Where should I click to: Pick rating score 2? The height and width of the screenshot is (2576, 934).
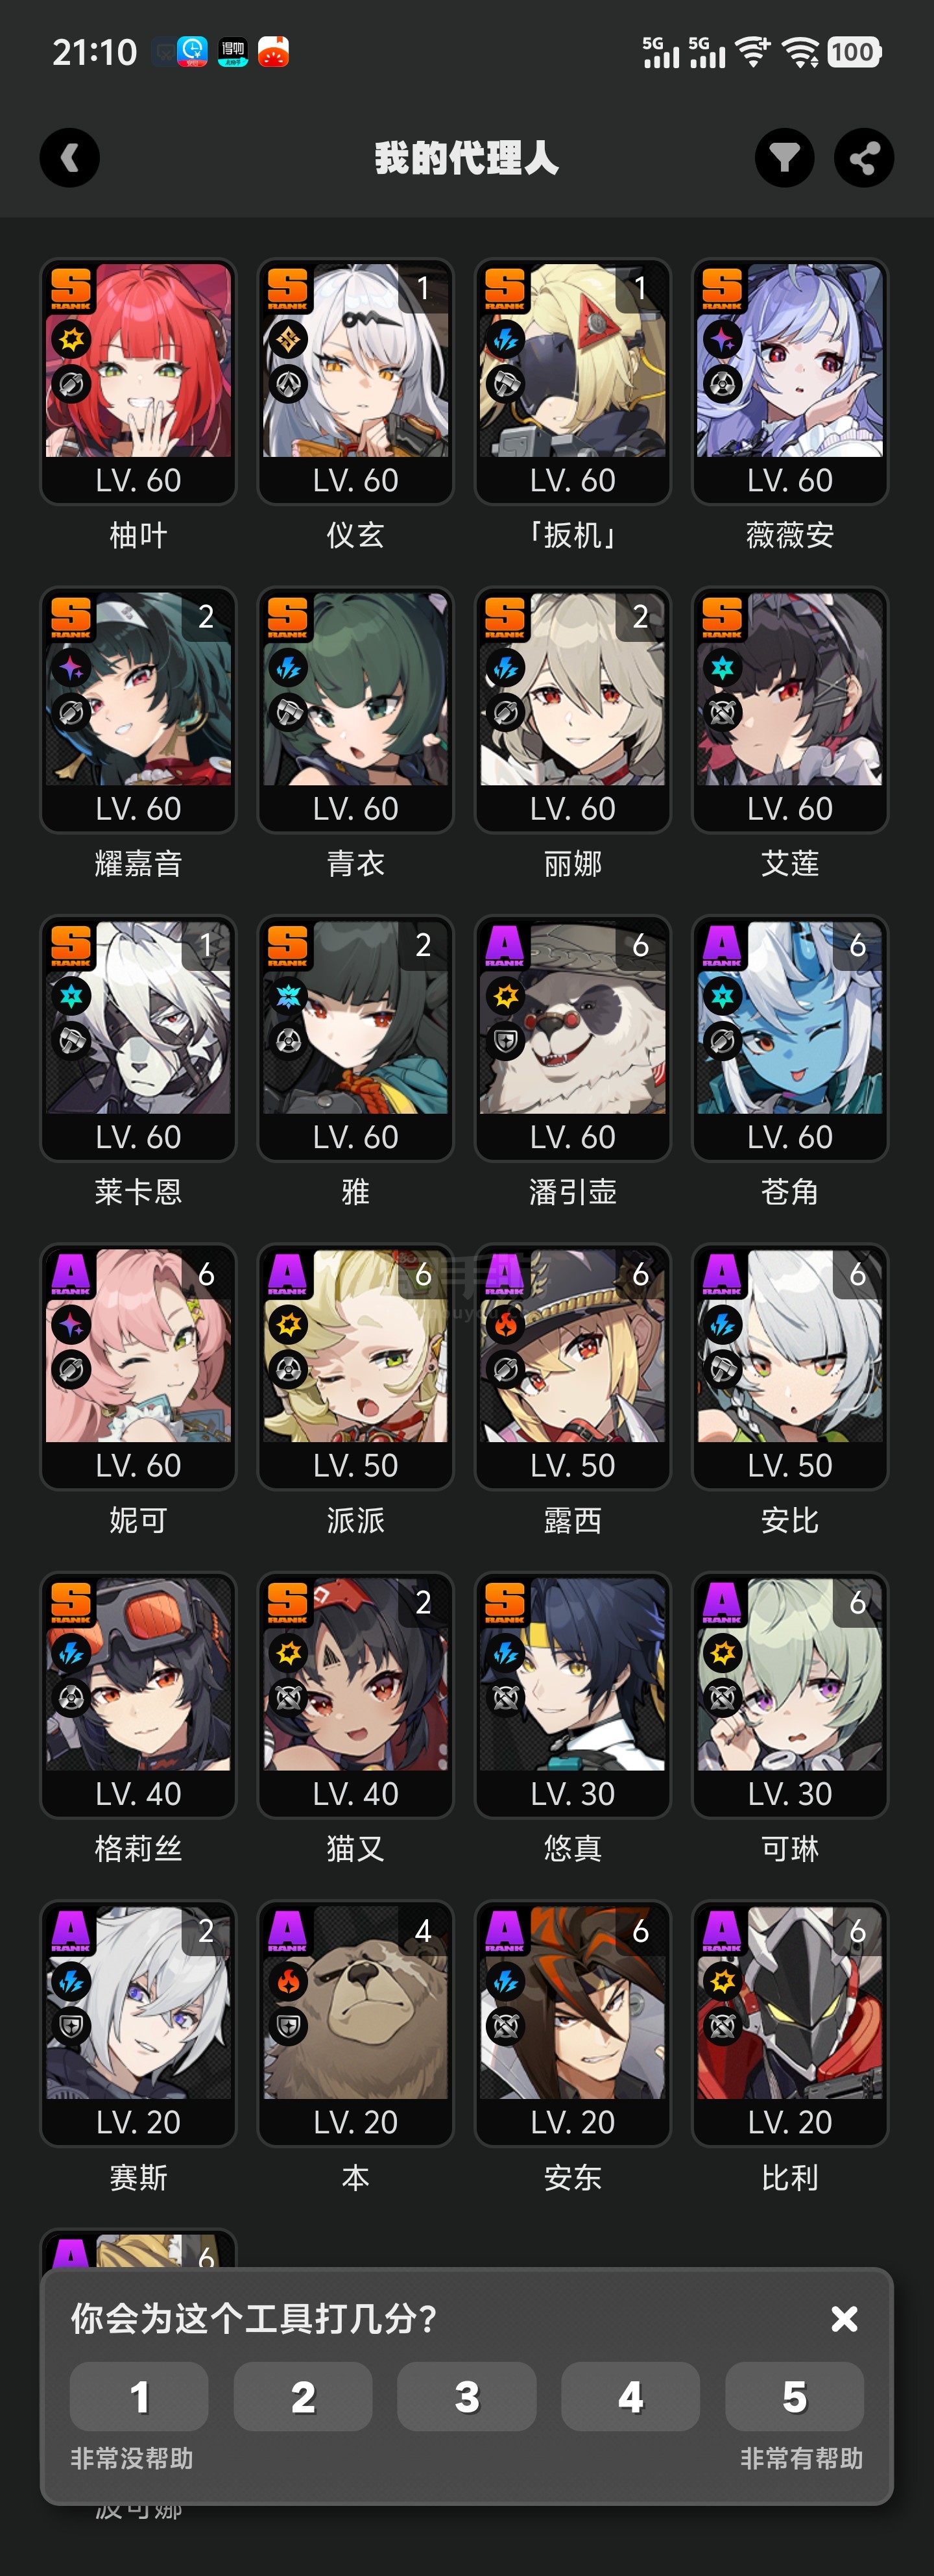click(303, 2396)
